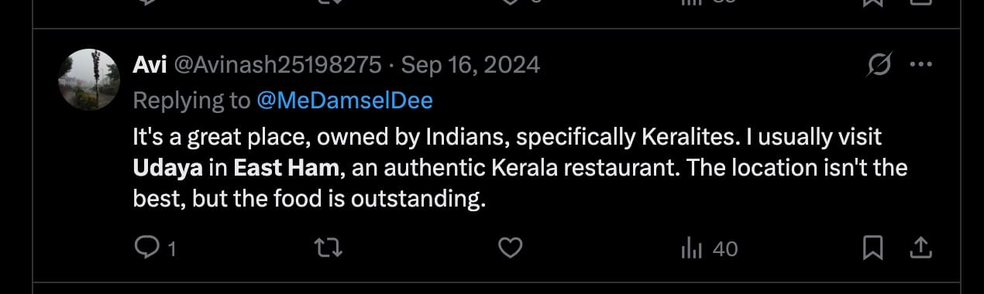Screen dimensions: 984x294
Task: Open view analytics bar chart icon
Action: (691, 248)
